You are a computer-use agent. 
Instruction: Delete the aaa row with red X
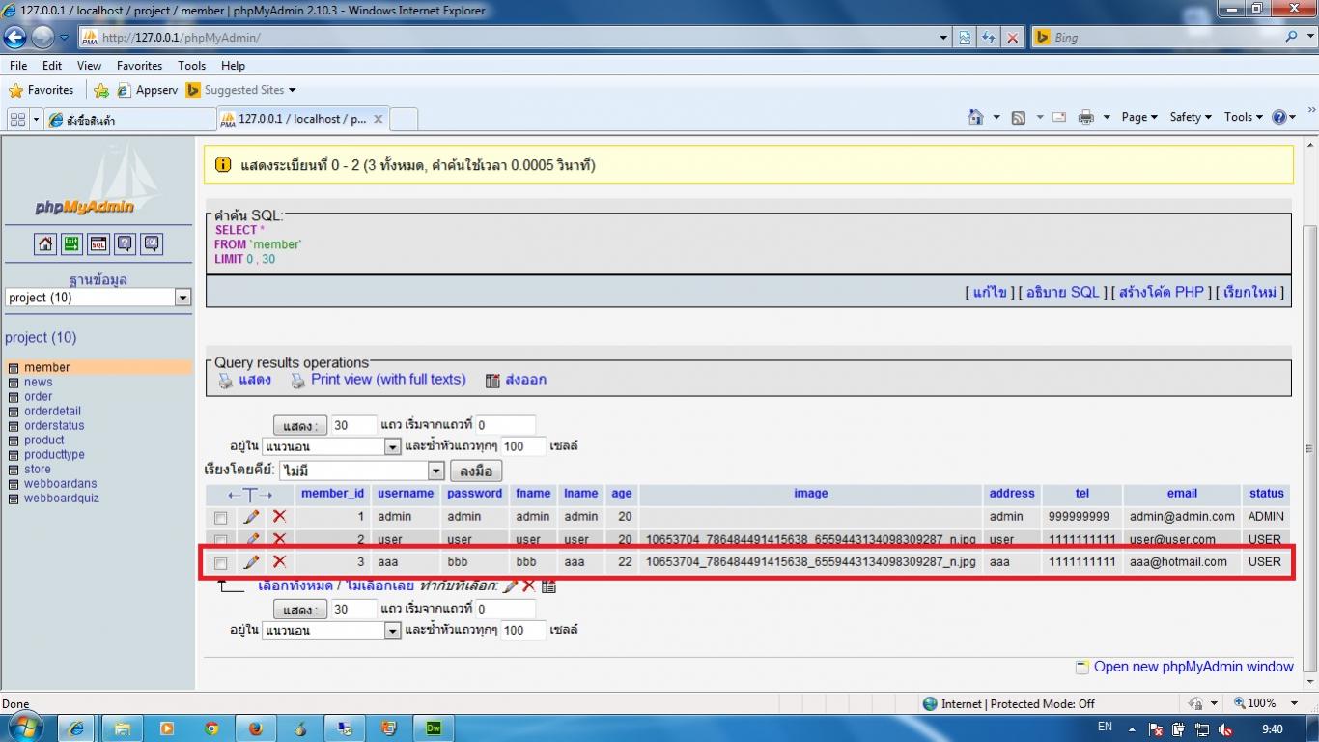click(279, 561)
